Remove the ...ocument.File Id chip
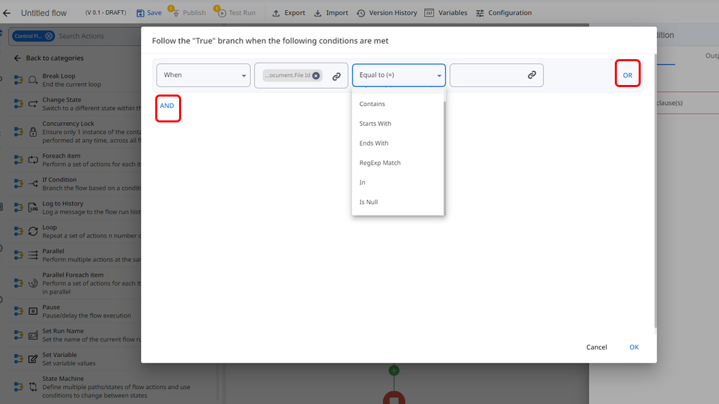The image size is (719, 404). tap(316, 75)
